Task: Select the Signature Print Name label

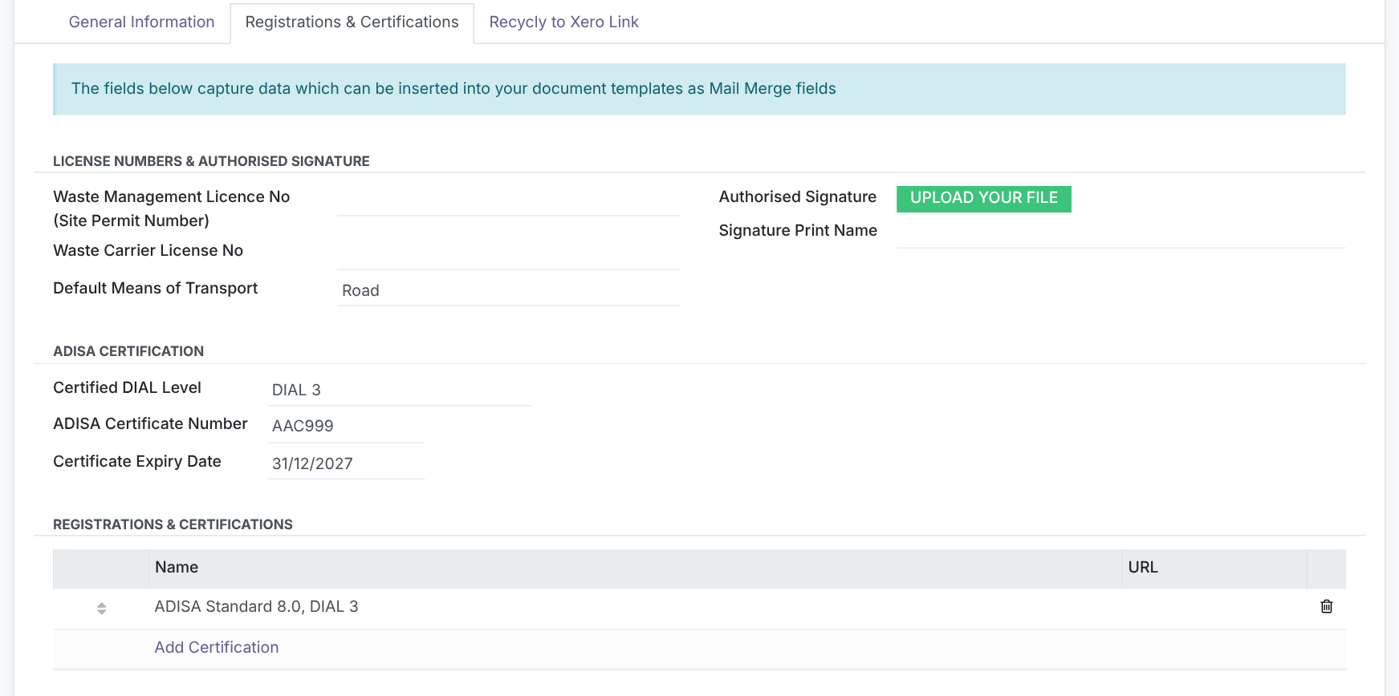Action: (x=798, y=230)
